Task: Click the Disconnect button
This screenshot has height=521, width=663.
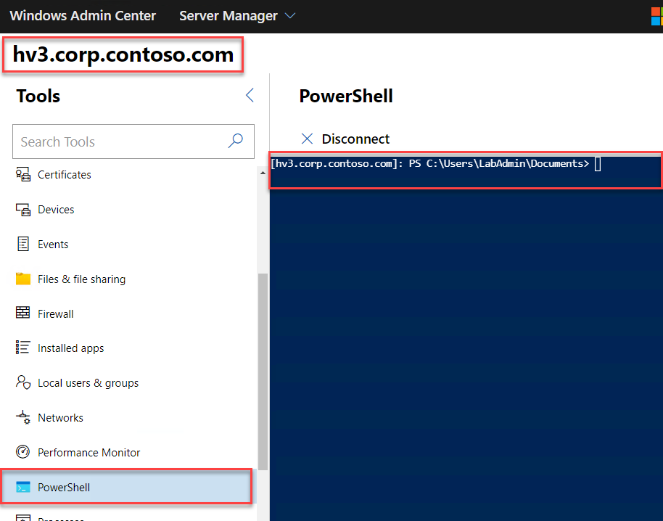Action: 345,139
